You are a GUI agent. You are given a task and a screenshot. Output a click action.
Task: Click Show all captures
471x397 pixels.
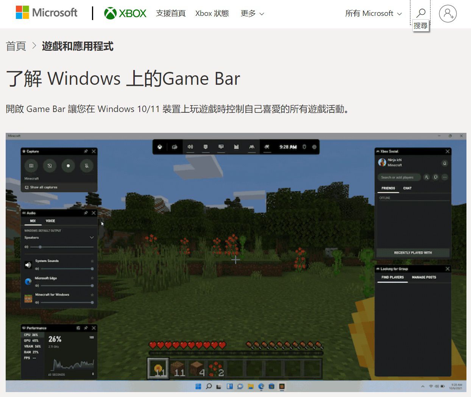click(41, 187)
